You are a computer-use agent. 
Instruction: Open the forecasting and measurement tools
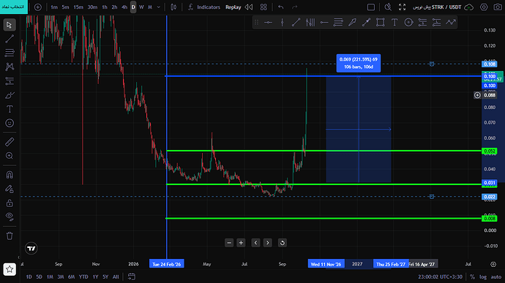pyautogui.click(x=10, y=81)
